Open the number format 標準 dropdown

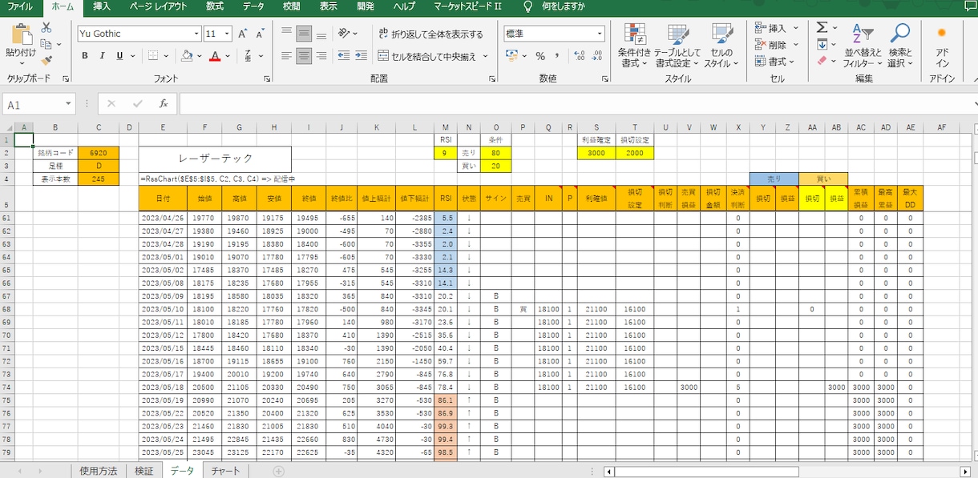pos(600,34)
